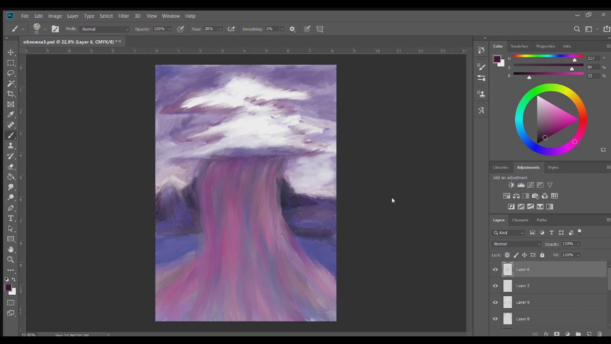Open the Image menu
The image size is (611, 344).
[55, 16]
